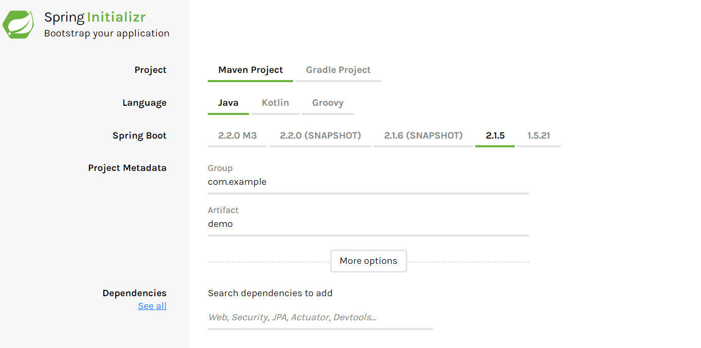Select the Maven Project option
701x348 pixels.
[250, 70]
